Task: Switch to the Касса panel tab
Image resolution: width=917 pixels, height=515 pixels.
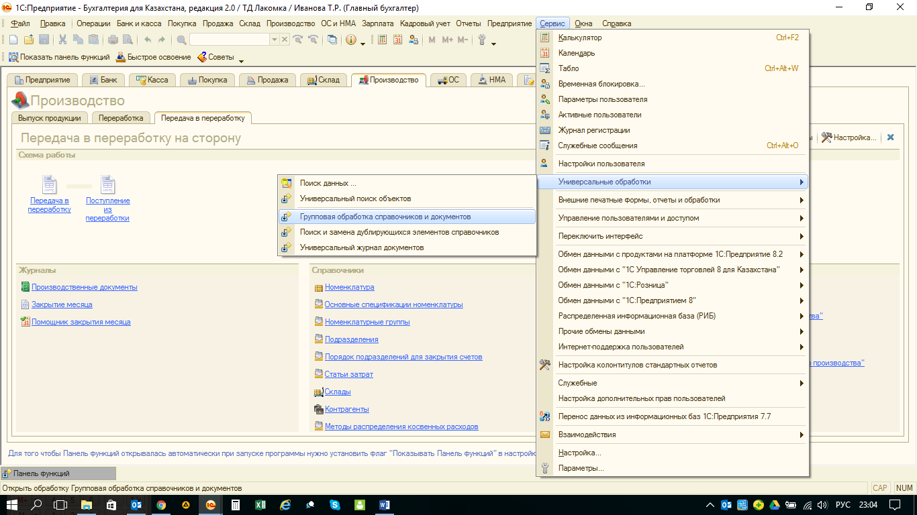Action: point(152,80)
